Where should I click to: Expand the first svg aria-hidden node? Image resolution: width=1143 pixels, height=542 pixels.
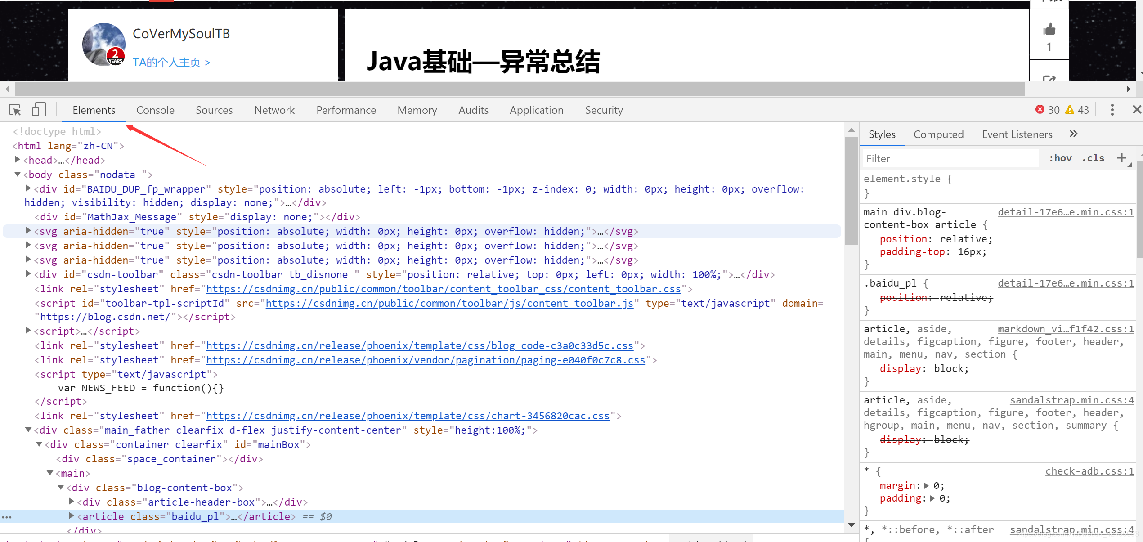coord(28,231)
